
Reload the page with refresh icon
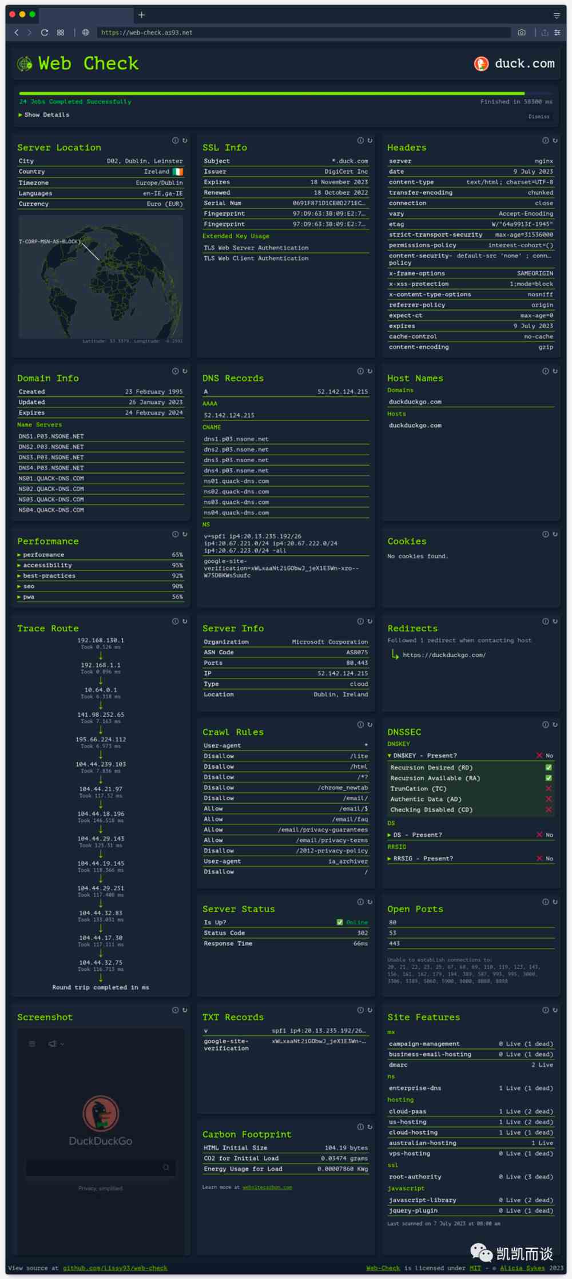tap(45, 33)
